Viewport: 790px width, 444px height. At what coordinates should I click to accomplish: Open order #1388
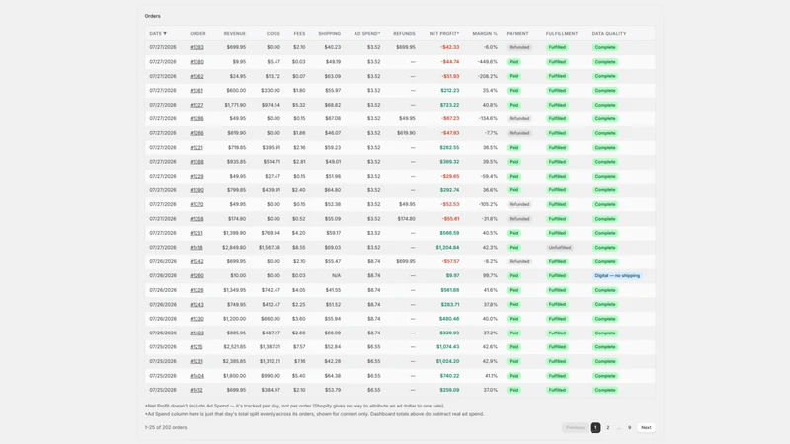point(197,162)
